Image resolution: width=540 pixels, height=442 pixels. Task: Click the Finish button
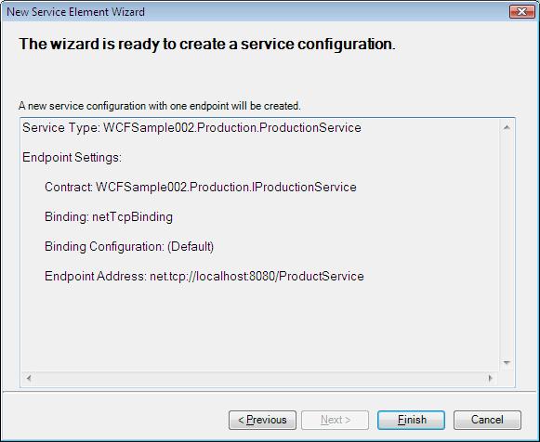click(x=411, y=420)
